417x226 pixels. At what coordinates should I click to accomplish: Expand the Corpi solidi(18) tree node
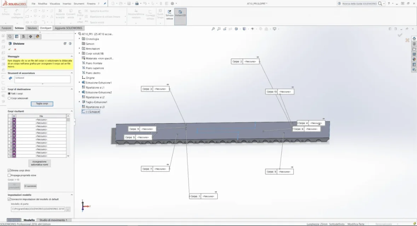(x=79, y=53)
